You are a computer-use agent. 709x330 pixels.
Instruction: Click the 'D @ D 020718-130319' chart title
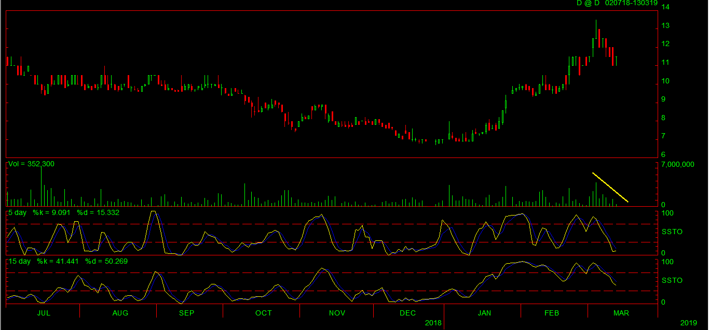(x=617, y=3)
